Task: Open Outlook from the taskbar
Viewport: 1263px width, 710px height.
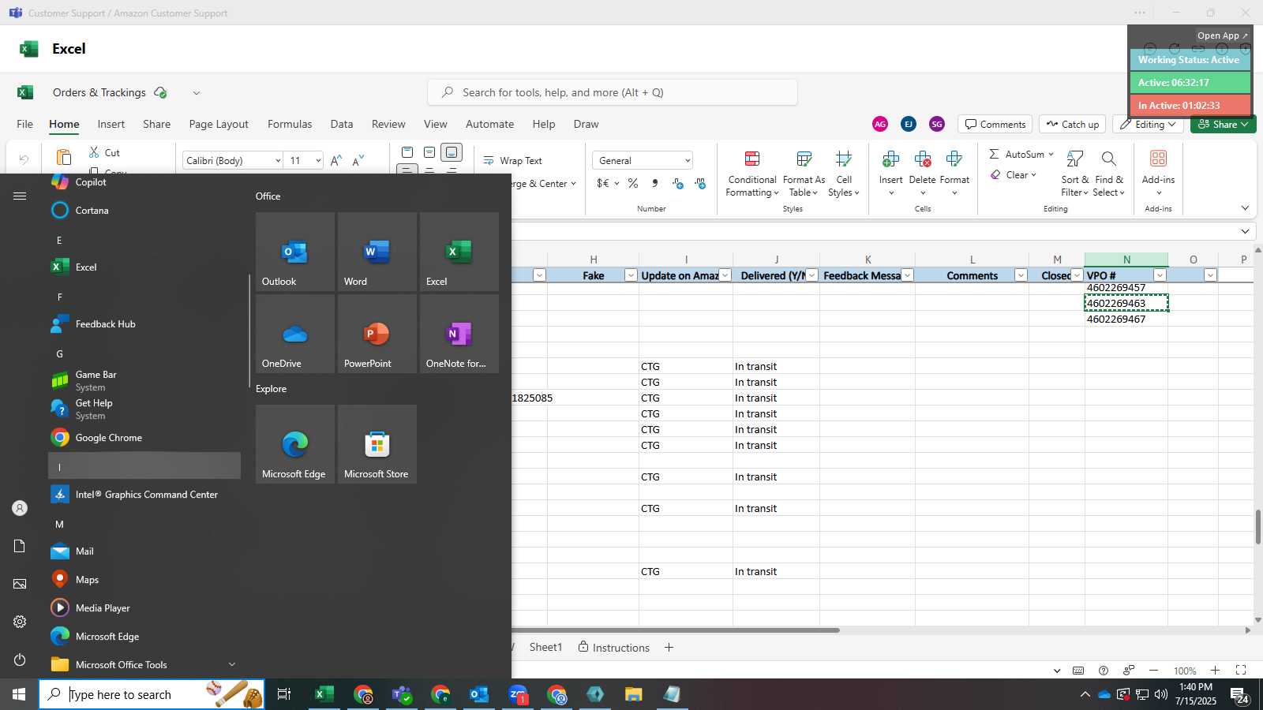Action: (479, 694)
